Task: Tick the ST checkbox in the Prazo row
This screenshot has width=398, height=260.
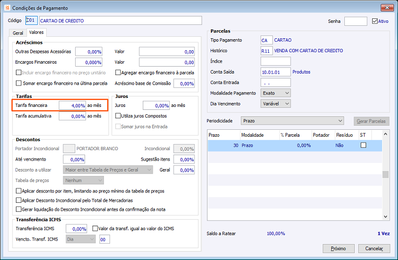Action: click(x=363, y=145)
